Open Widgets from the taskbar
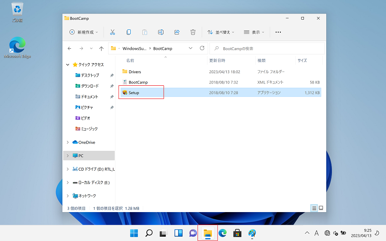This screenshot has width=386, height=241. tap(178, 233)
